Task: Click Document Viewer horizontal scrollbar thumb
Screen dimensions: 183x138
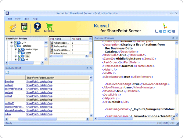Action: point(115,118)
